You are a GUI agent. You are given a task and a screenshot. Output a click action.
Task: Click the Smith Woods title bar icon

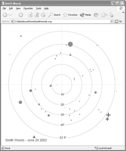tap(3, 3)
